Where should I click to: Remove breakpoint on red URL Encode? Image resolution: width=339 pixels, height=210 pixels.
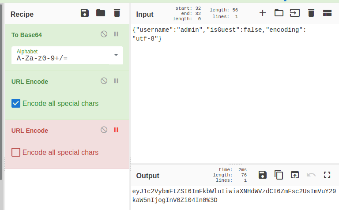117,130
